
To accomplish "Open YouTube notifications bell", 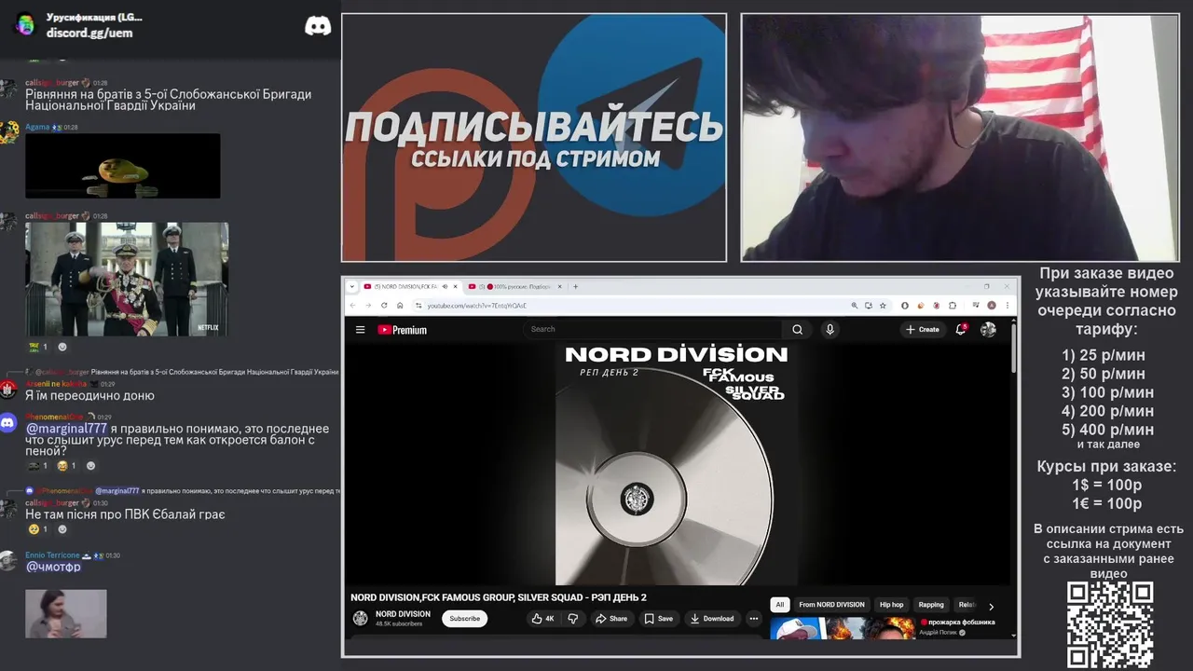I will tap(961, 329).
